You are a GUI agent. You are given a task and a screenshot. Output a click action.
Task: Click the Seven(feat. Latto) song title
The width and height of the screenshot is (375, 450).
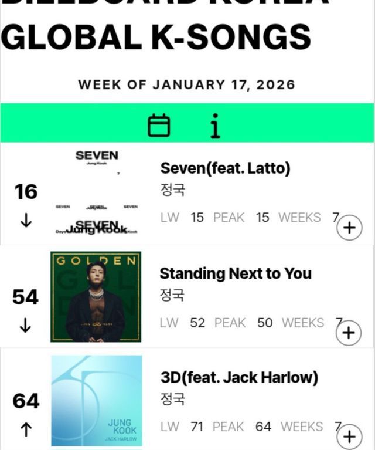[225, 168]
